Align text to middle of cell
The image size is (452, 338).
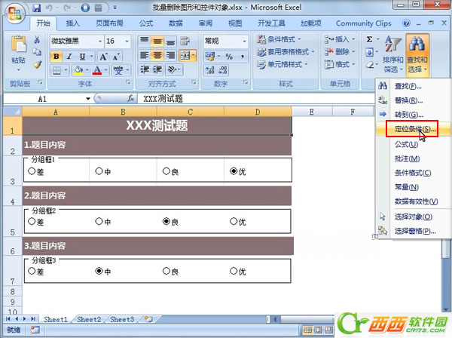[157, 41]
